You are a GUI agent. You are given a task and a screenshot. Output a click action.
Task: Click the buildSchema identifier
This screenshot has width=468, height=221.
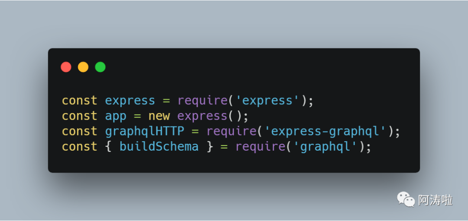(159, 147)
